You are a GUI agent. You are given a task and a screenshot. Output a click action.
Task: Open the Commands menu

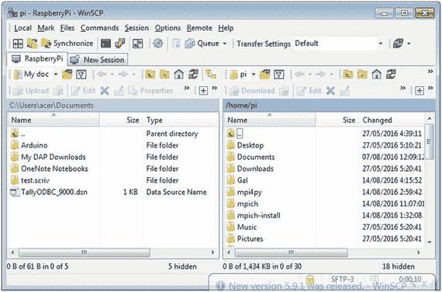point(99,28)
